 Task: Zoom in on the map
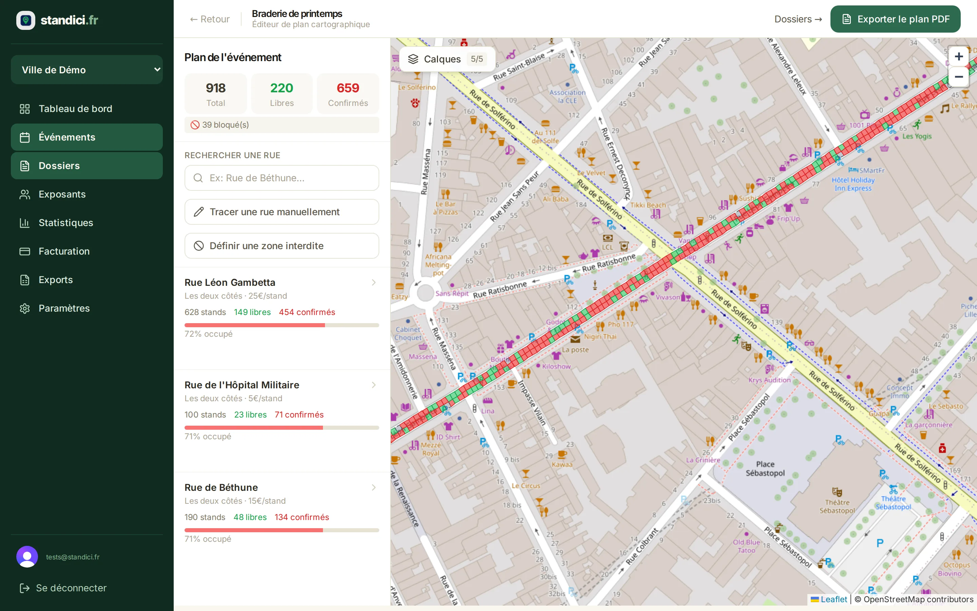click(x=959, y=57)
